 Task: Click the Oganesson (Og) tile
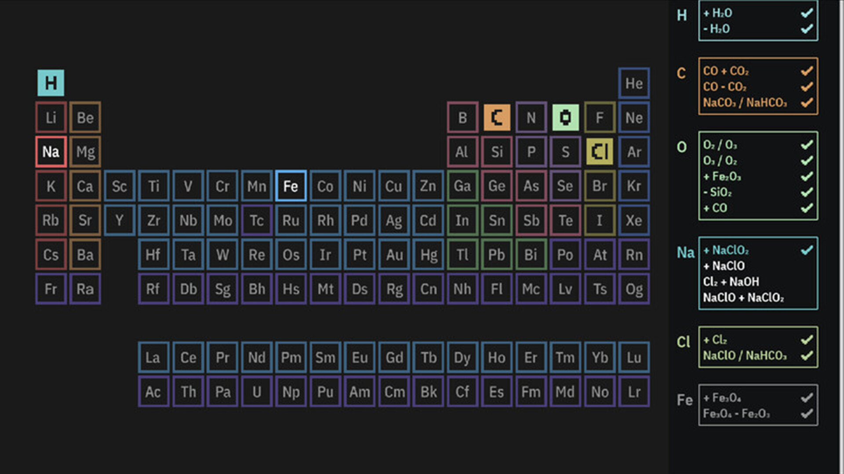pos(633,289)
